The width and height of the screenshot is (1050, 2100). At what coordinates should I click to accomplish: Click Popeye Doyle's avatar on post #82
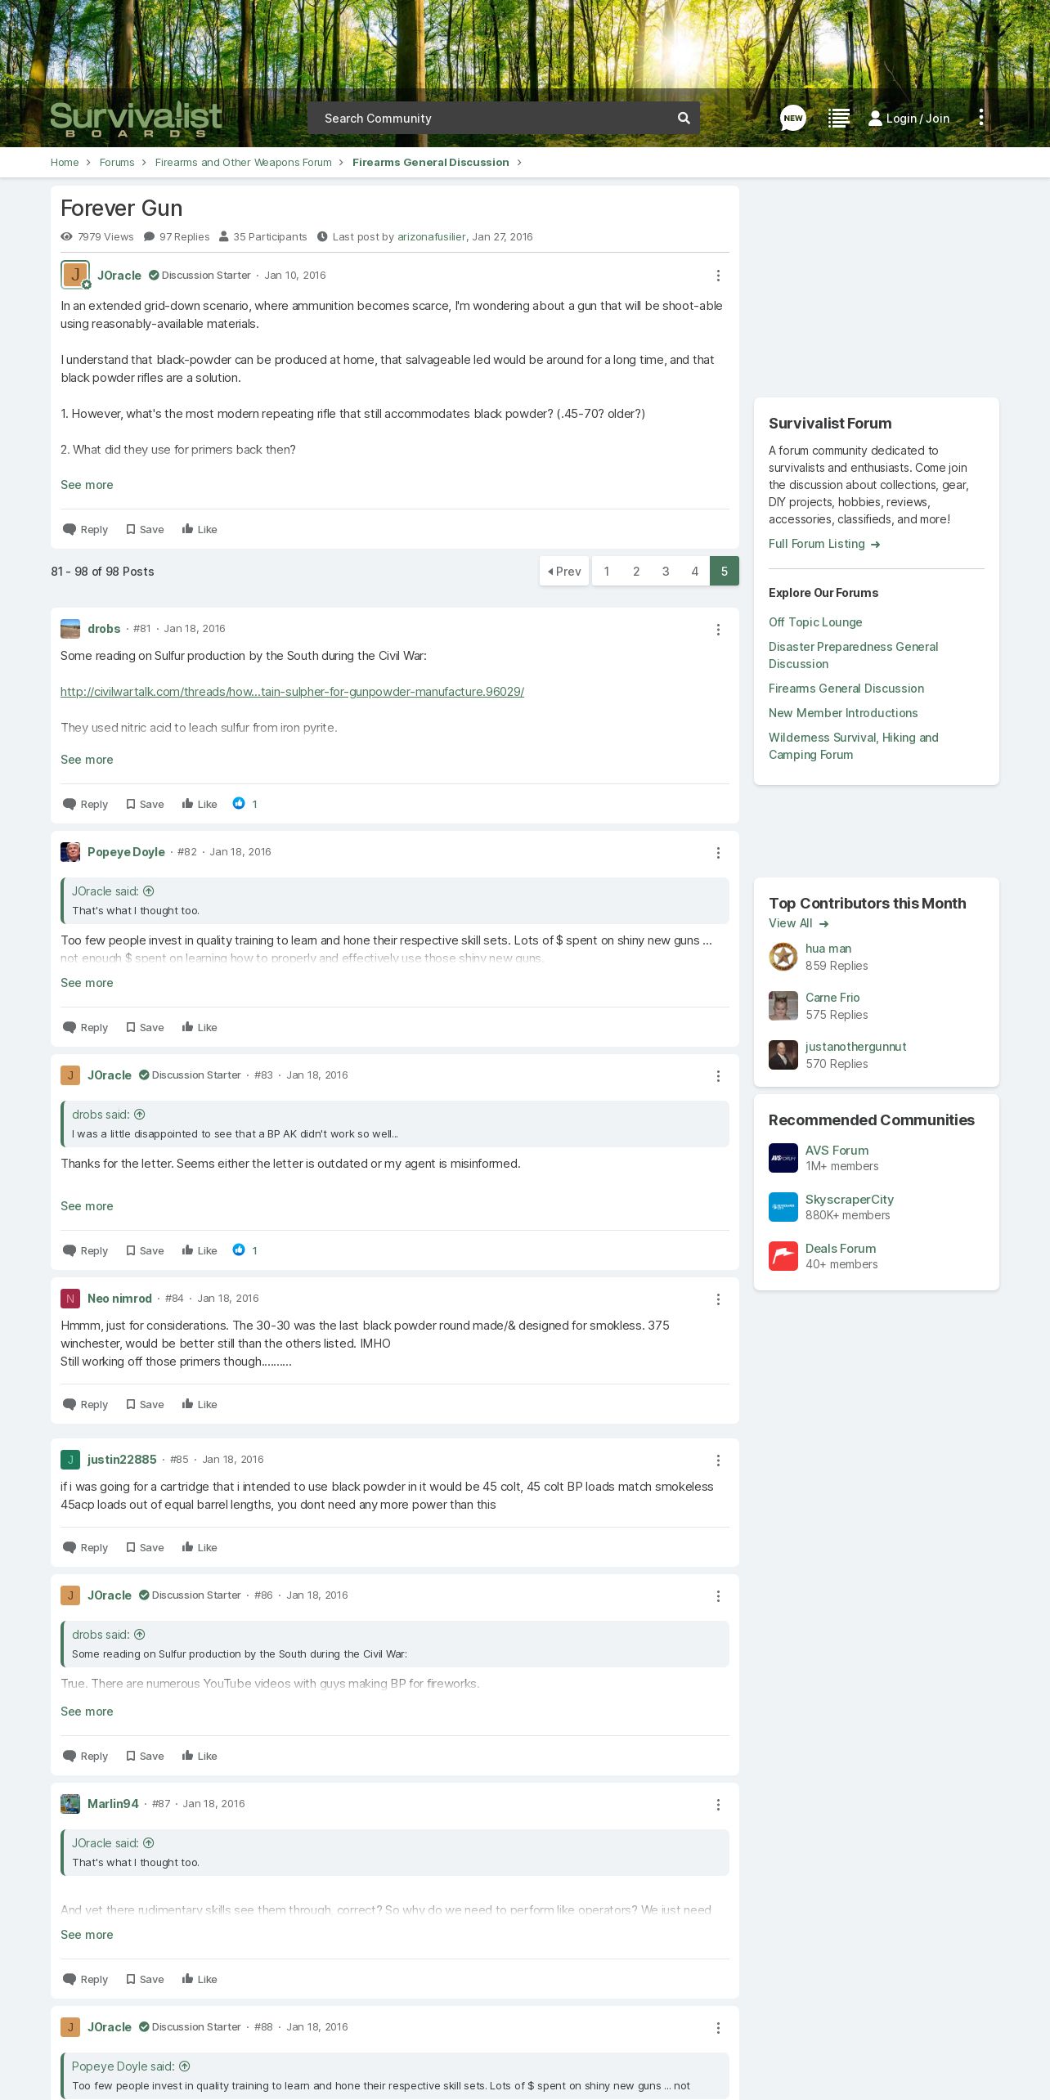click(x=70, y=852)
